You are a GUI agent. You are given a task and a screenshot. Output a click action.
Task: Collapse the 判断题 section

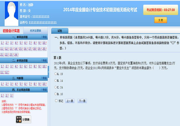44,78
